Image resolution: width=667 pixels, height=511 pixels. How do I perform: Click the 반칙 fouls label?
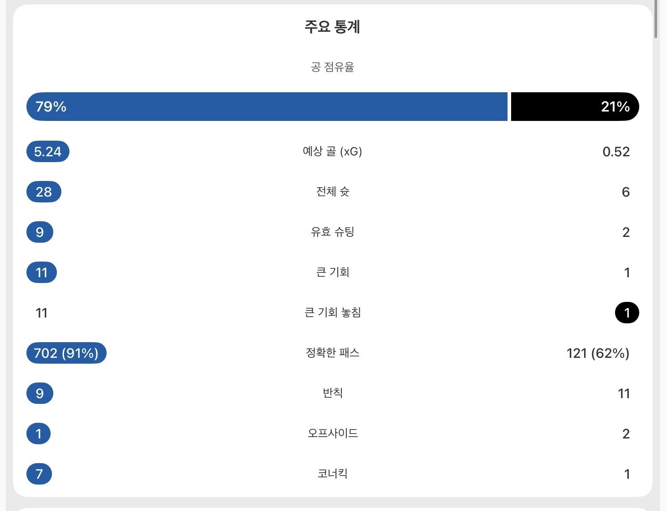coord(332,393)
